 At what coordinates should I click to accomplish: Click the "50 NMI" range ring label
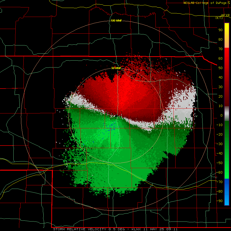click(x=116, y=68)
